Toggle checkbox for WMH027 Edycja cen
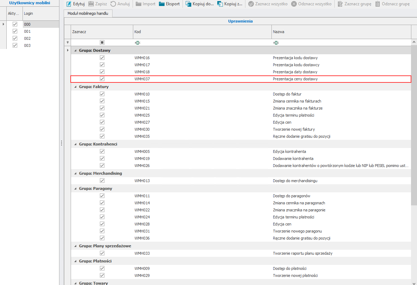417x285 pixels. [102, 122]
